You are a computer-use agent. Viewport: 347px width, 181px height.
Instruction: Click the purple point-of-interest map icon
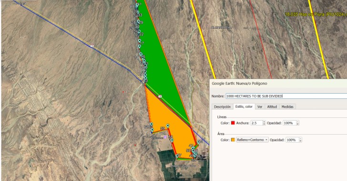coord(165,137)
